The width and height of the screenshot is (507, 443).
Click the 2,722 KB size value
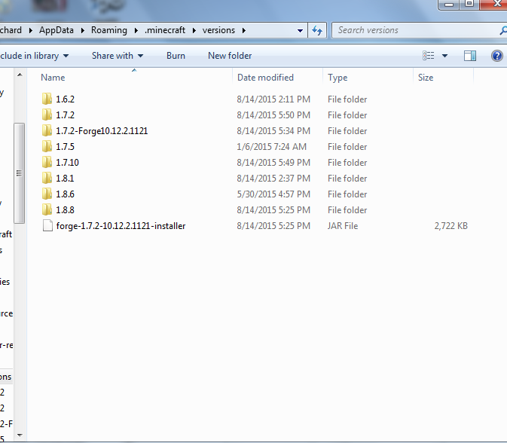(450, 226)
